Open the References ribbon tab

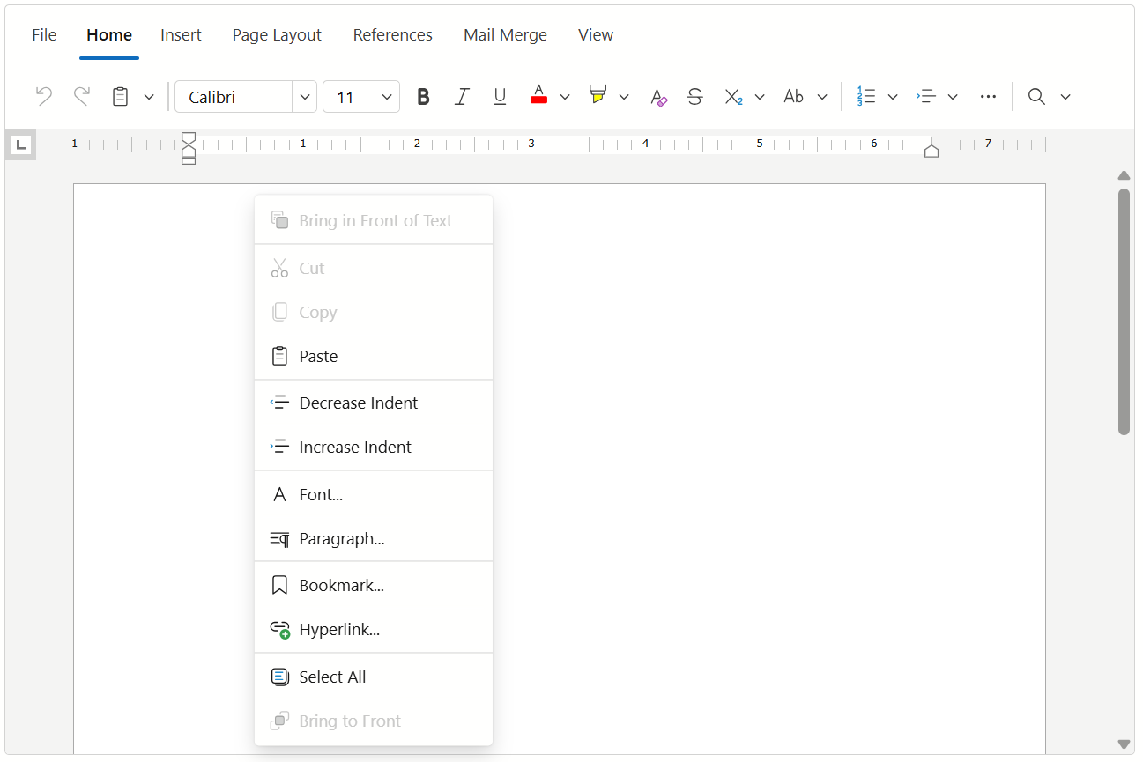pos(392,34)
